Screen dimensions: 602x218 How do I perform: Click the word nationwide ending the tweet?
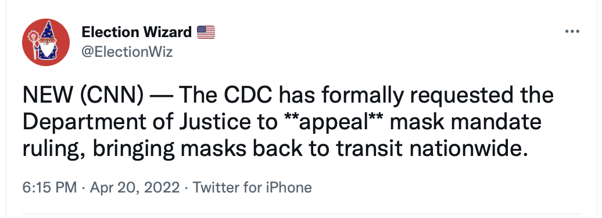pyautogui.click(x=466, y=150)
